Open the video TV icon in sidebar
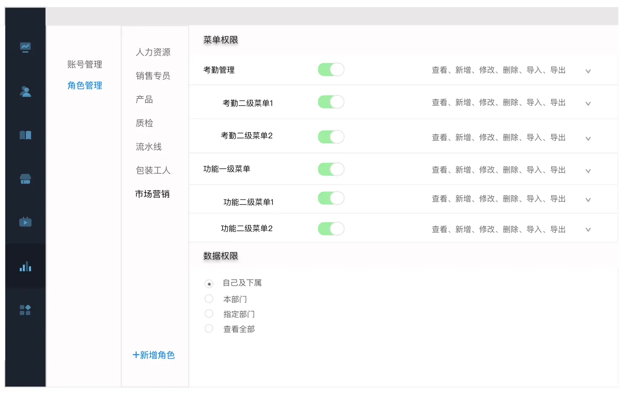 [25, 222]
